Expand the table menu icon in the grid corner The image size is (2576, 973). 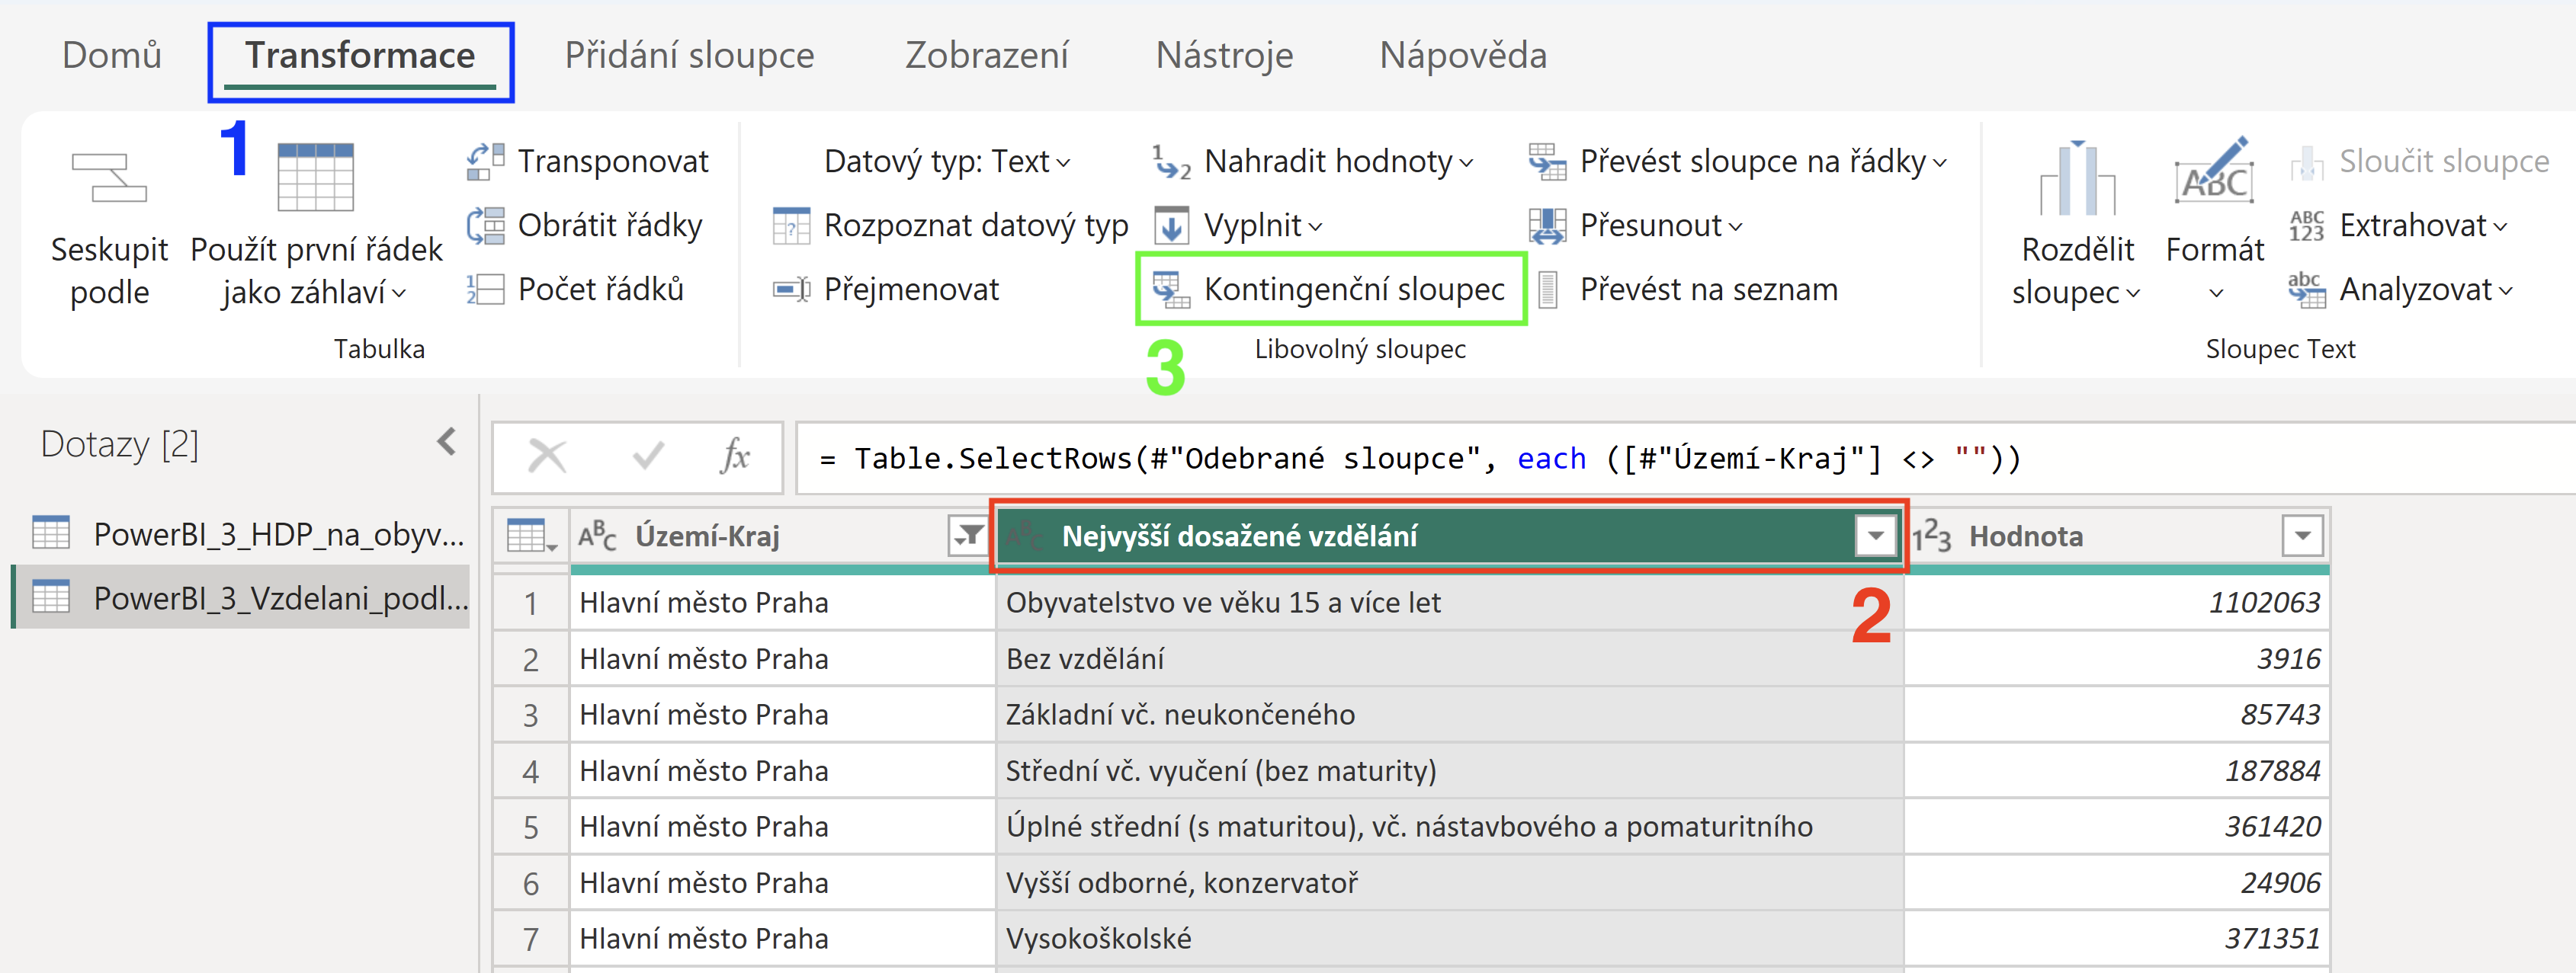pos(531,536)
